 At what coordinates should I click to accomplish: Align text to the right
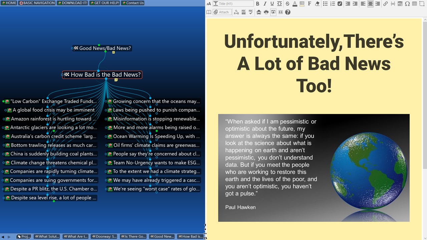[378, 4]
